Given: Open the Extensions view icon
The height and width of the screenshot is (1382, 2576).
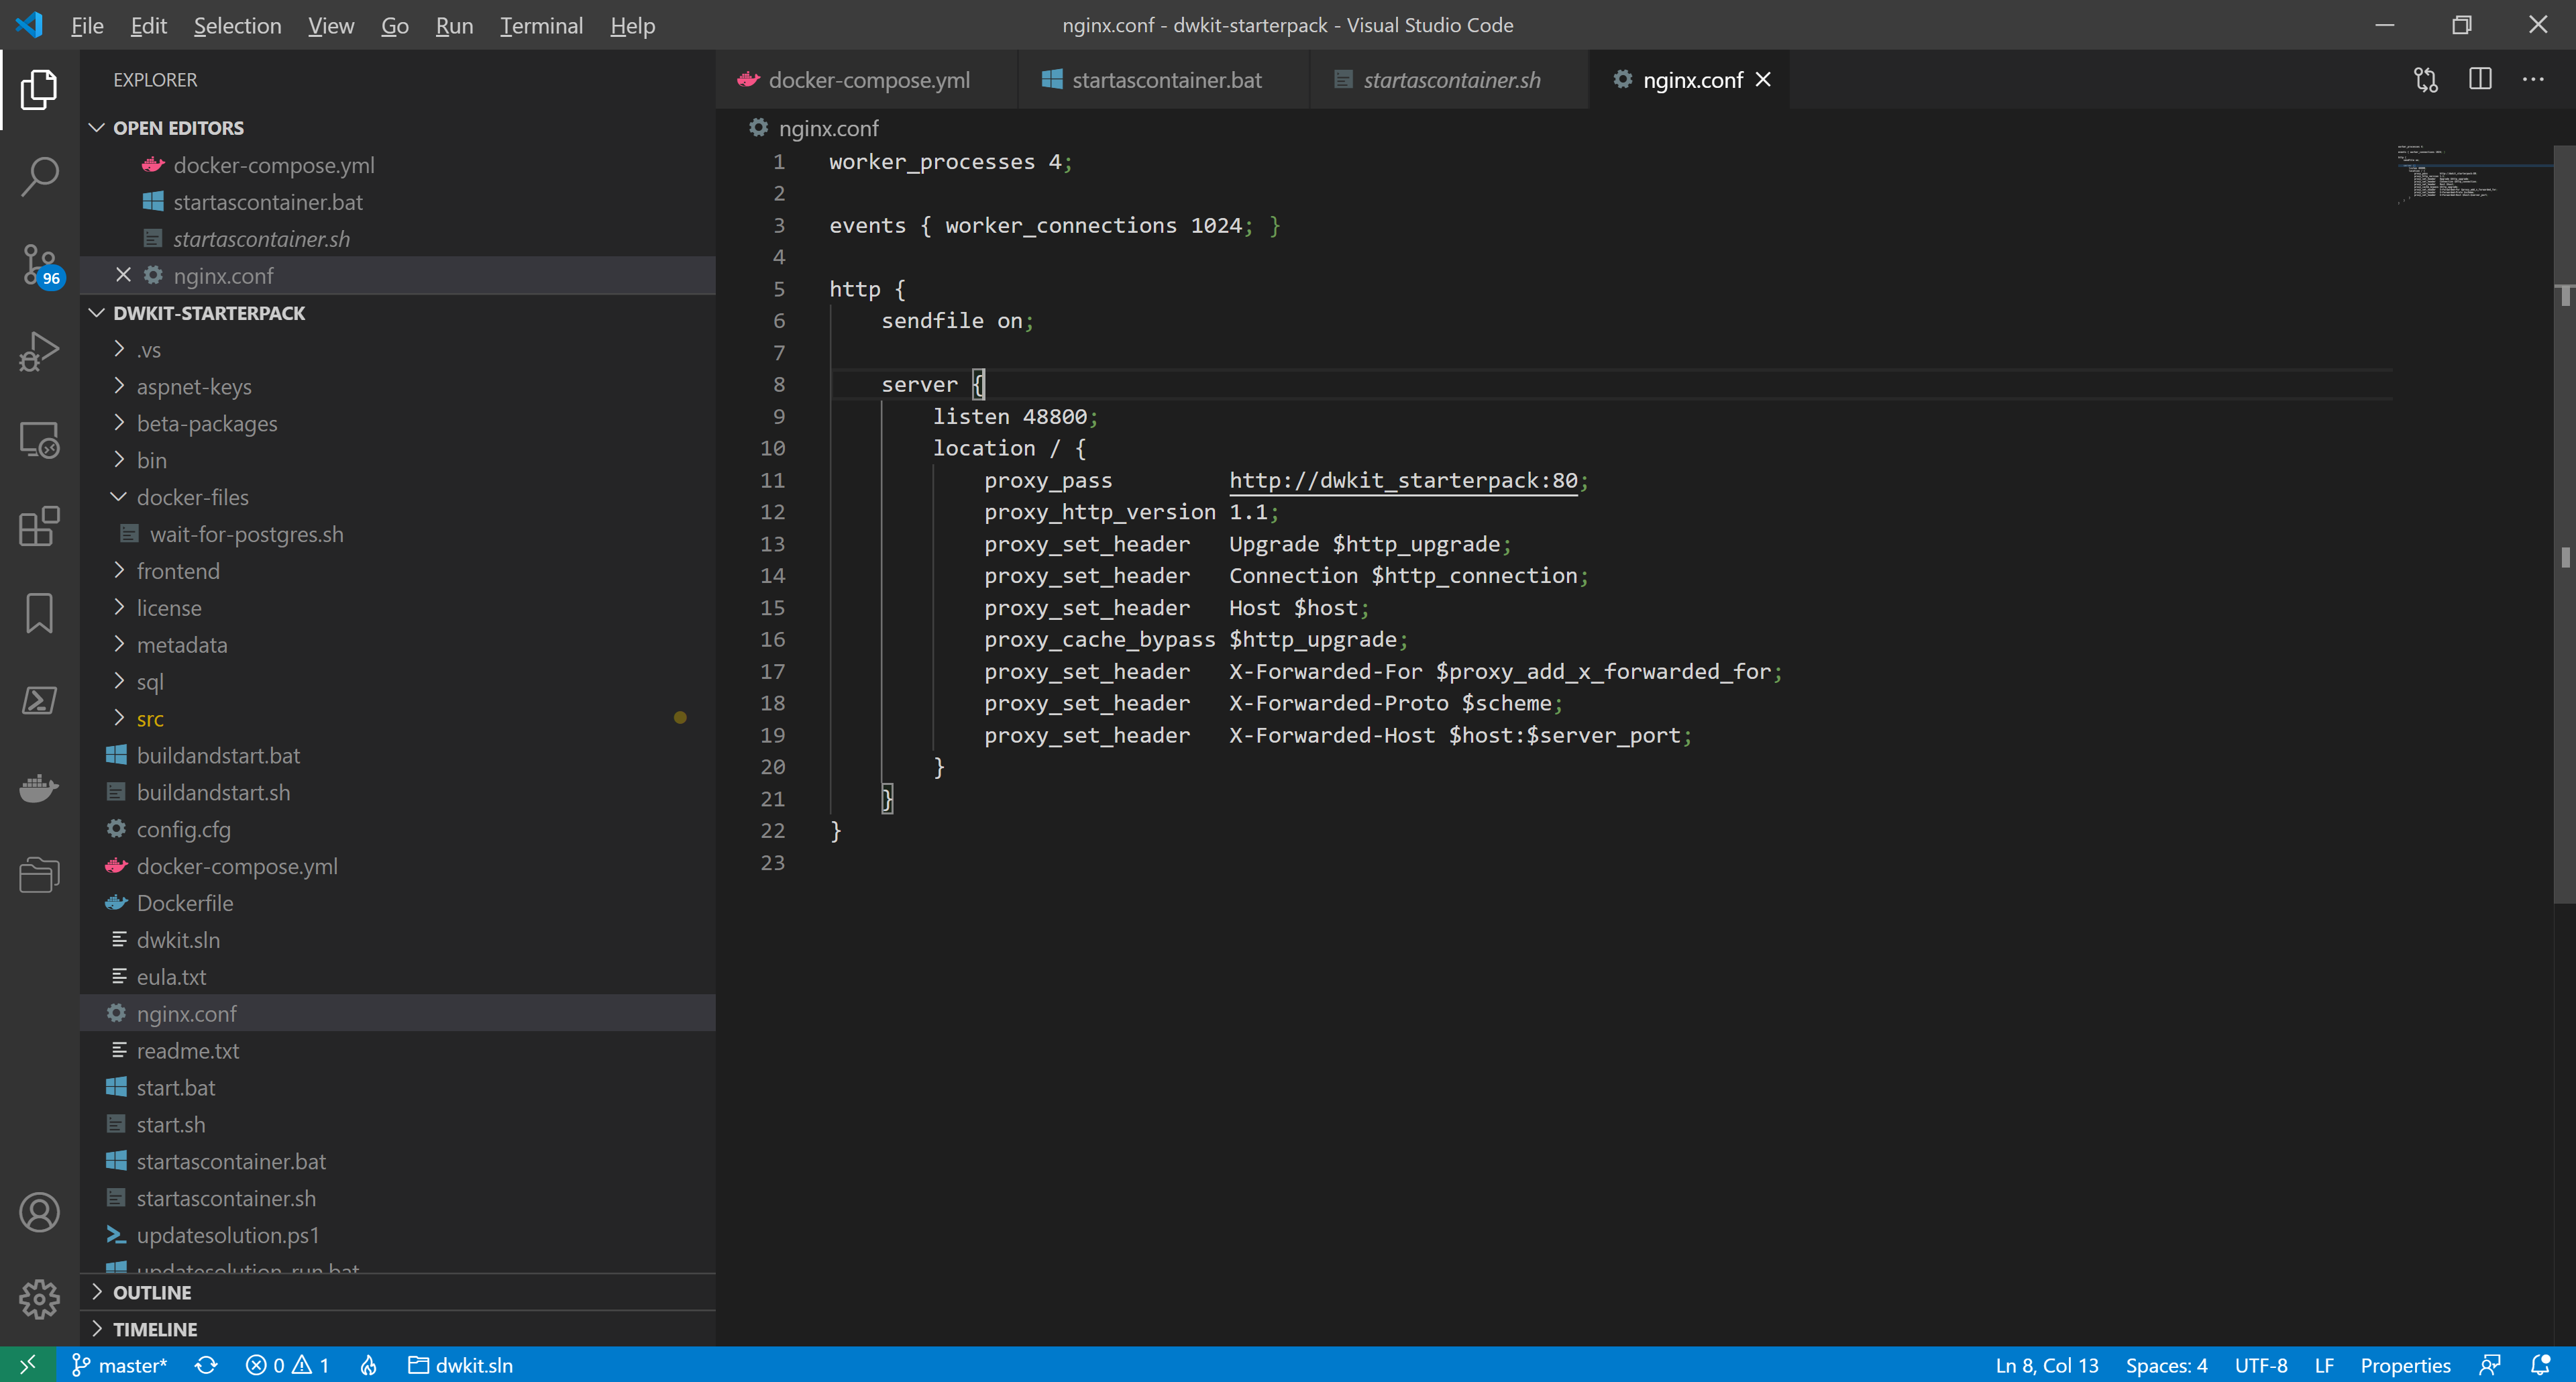Looking at the screenshot, I should [x=39, y=526].
